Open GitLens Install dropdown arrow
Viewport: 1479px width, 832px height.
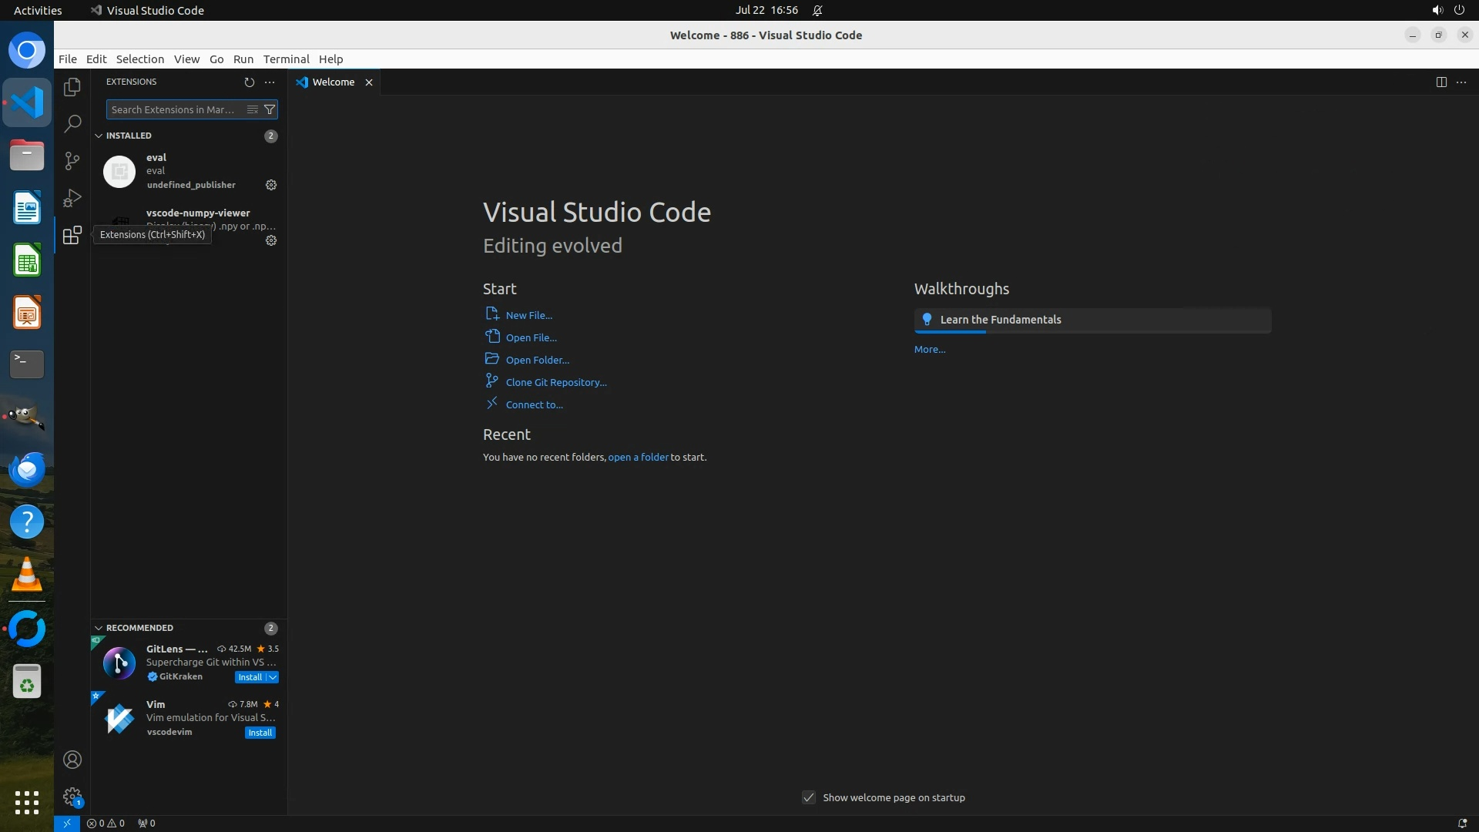coord(273,677)
